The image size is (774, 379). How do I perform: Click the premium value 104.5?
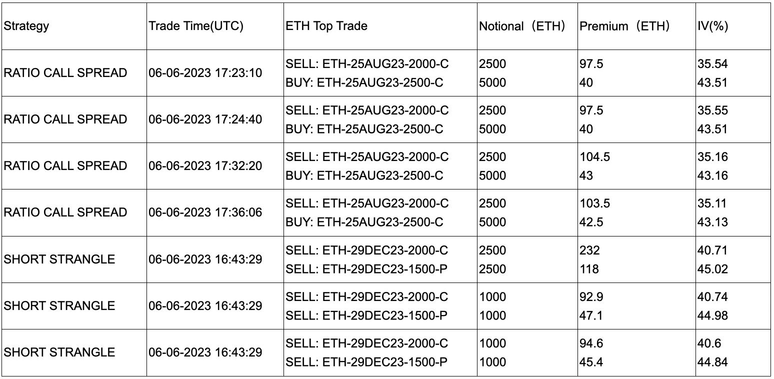(594, 157)
